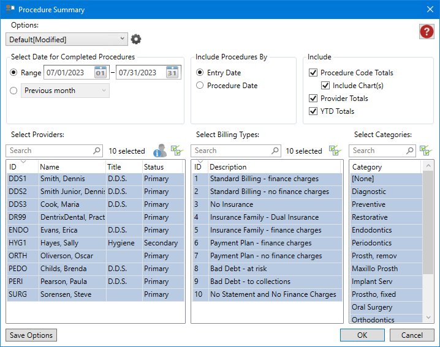Toggle select all providers checklist icon
Image resolution: width=440 pixels, height=347 pixels.
click(x=177, y=151)
